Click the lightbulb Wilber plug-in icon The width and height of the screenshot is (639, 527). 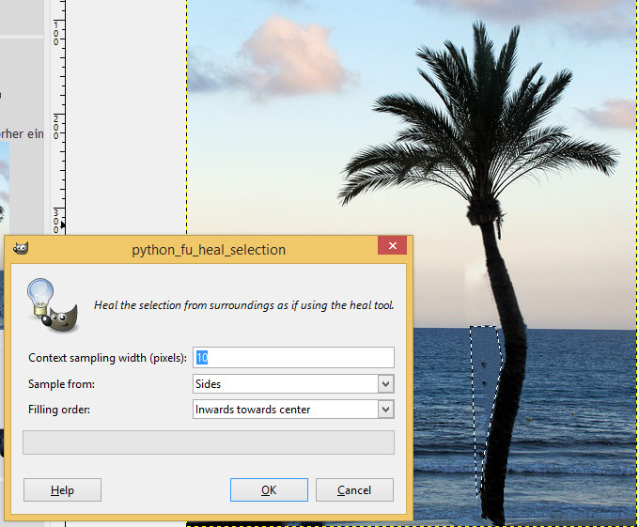click(52, 305)
